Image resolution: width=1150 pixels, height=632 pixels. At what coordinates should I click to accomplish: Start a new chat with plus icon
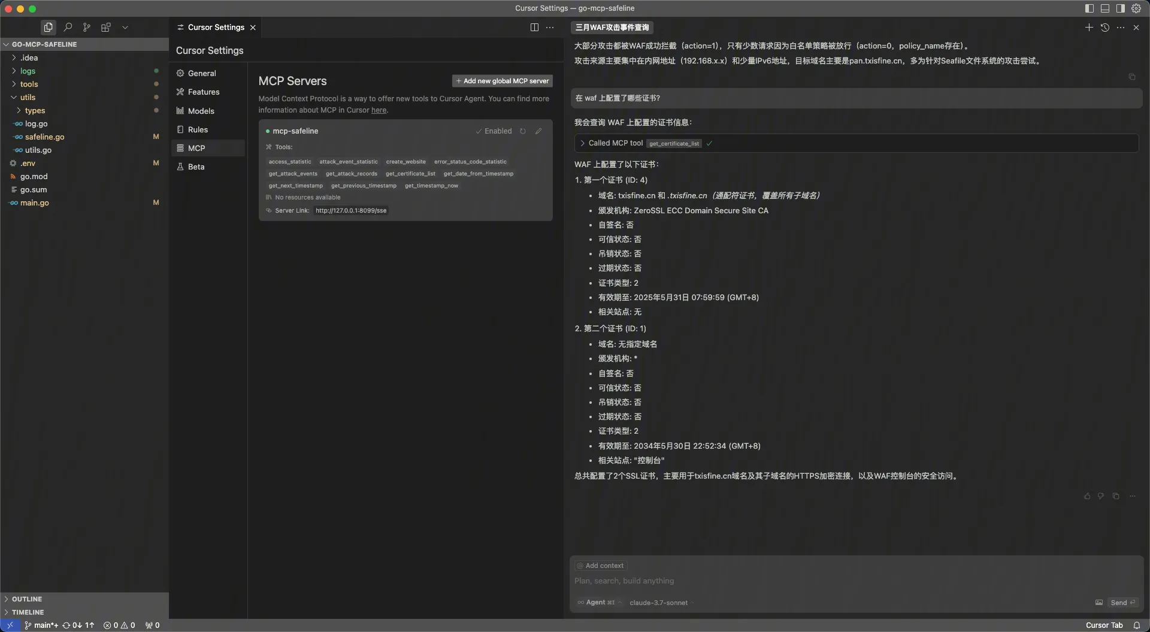[x=1089, y=27]
